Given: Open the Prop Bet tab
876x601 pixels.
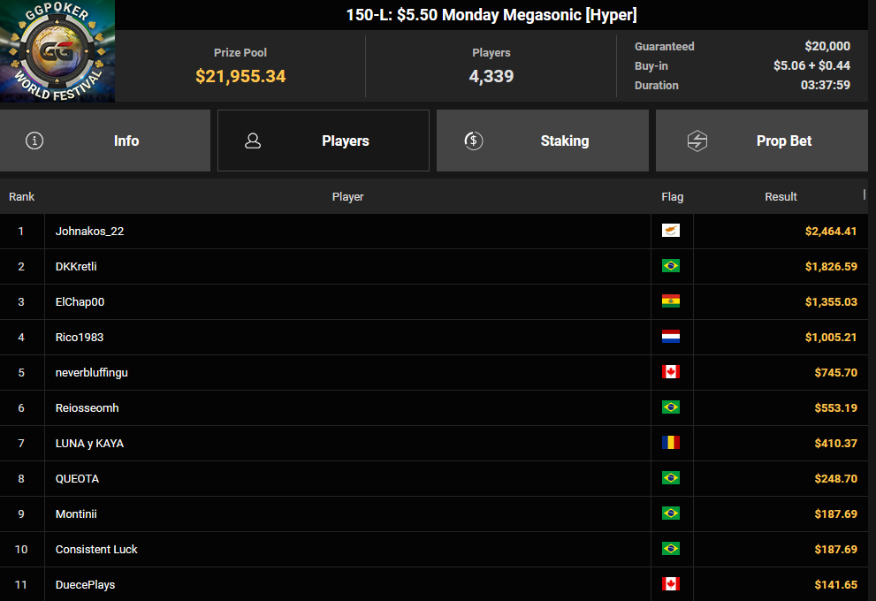Looking at the screenshot, I should (761, 141).
